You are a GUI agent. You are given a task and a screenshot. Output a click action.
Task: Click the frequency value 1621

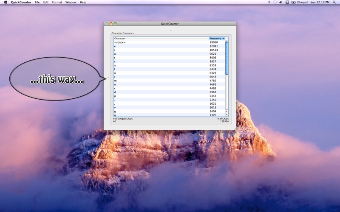tap(213, 103)
